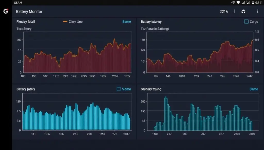
Task: Click Same link in Stattery ttaing panel
Action: point(254,89)
